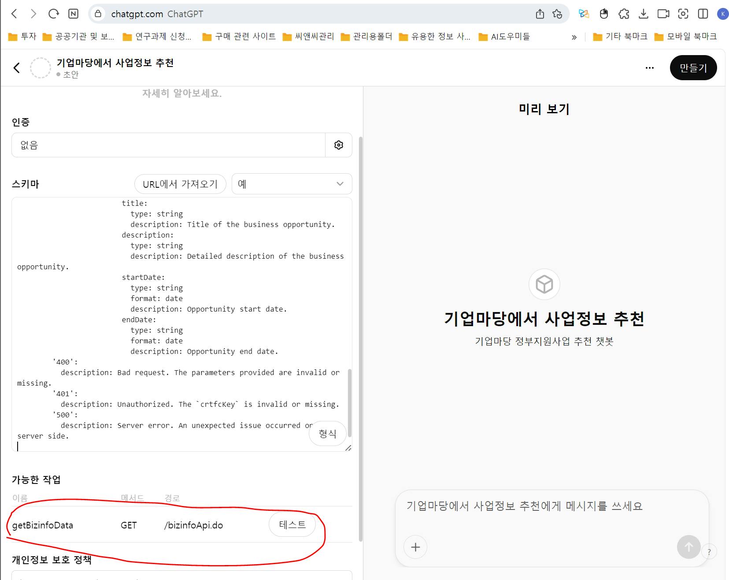Viewport: 729px width, 580px height.
Task: Click the screen capture toolbar icon
Action: coord(683,14)
